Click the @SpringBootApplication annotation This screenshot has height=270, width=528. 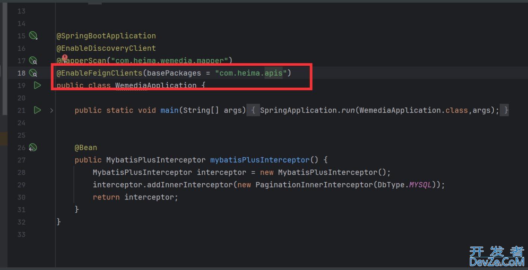pyautogui.click(x=106, y=36)
